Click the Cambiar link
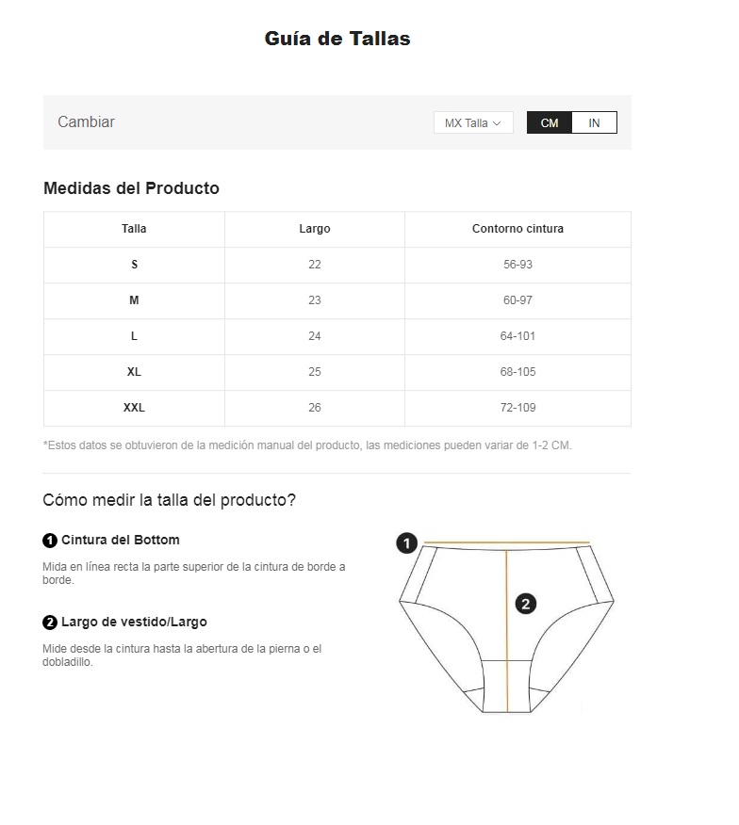 click(86, 122)
